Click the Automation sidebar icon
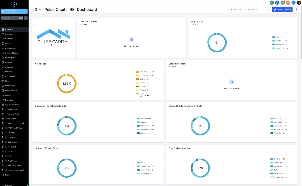302x186 pixels. tap(3, 76)
